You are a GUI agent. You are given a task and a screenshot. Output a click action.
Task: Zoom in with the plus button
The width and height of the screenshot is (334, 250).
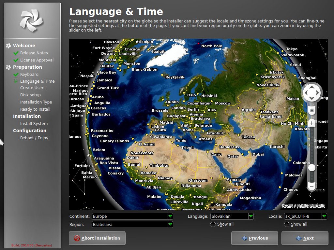[x=312, y=123]
